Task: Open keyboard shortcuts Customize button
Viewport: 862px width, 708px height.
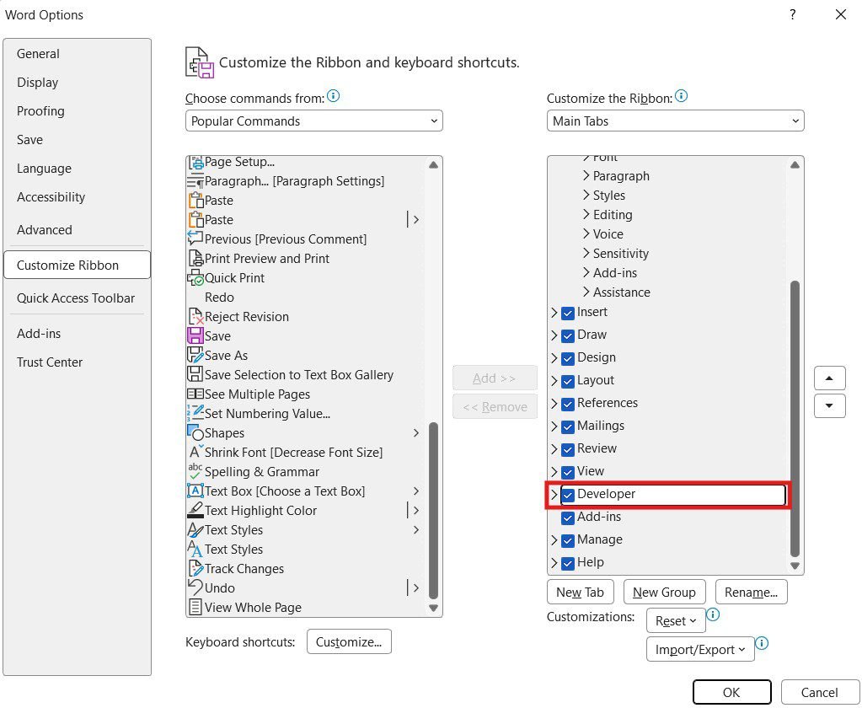Action: tap(349, 642)
